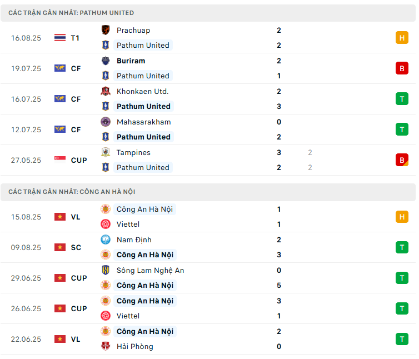The width and height of the screenshot is (419, 359).
Task: Click the Khonkaen Utd. team crest
Action: (106, 91)
